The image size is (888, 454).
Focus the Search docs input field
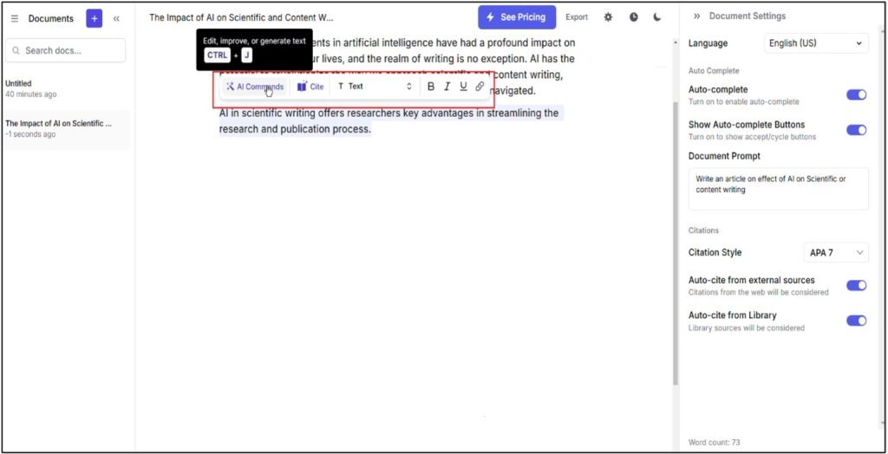pos(66,50)
